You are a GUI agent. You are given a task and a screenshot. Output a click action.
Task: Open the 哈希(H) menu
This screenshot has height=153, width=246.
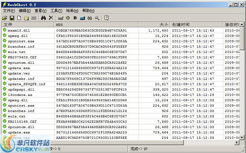click(x=72, y=11)
